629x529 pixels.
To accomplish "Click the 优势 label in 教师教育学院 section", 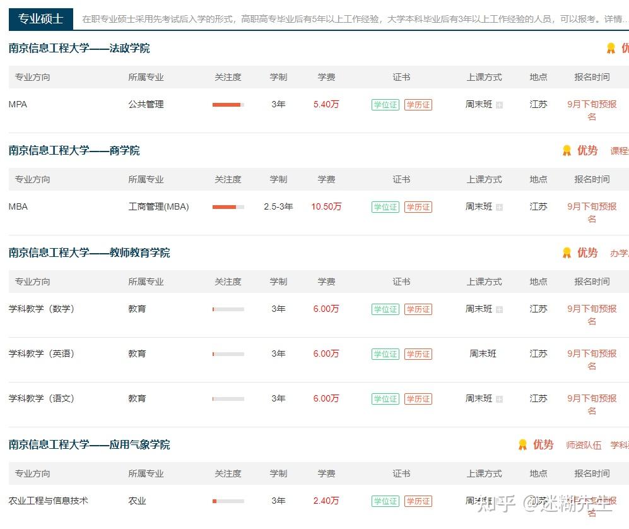I will [587, 253].
